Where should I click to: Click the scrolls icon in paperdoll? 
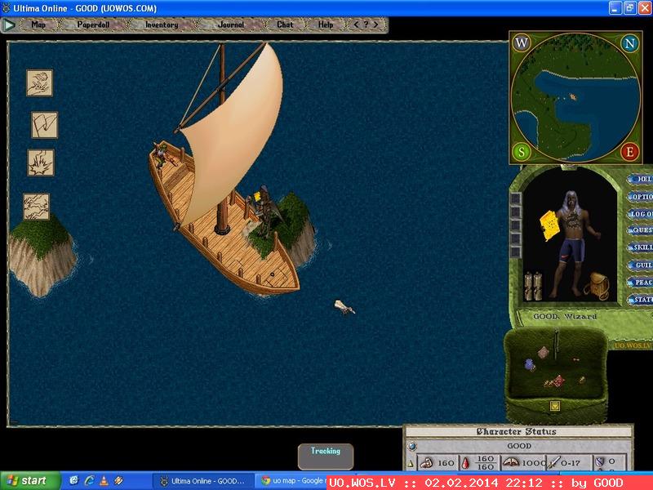pyautogui.click(x=533, y=286)
